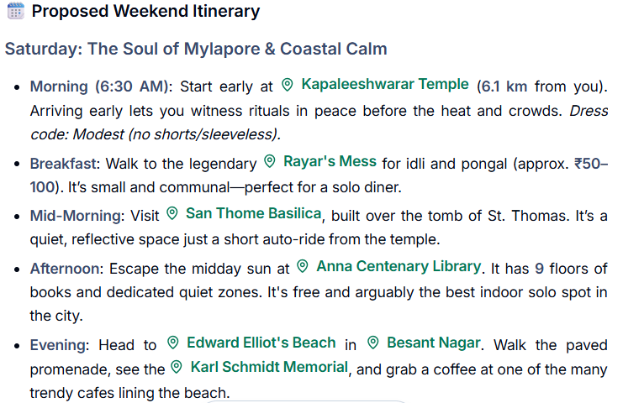Click the Saturday Soul of Mylapore subheading

(x=196, y=48)
